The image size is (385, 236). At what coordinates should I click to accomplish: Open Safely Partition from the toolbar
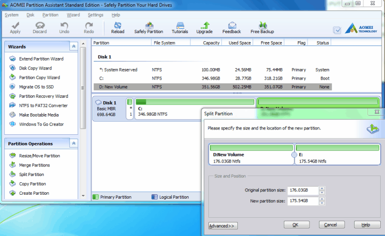click(x=149, y=28)
